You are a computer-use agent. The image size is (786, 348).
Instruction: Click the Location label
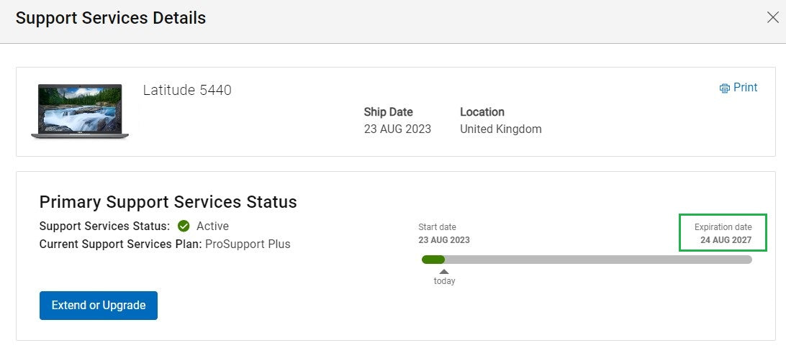pos(482,112)
